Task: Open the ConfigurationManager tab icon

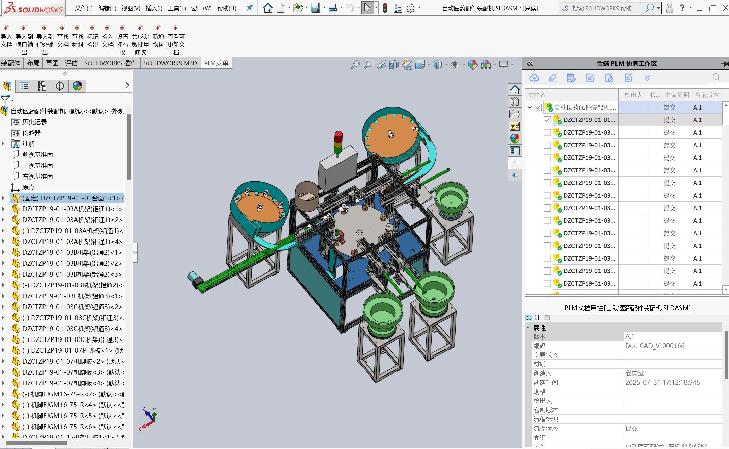Action: point(42,86)
